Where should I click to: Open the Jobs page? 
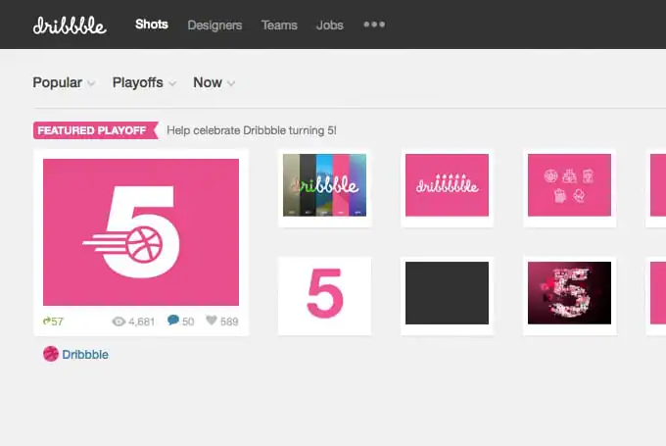pyautogui.click(x=330, y=25)
